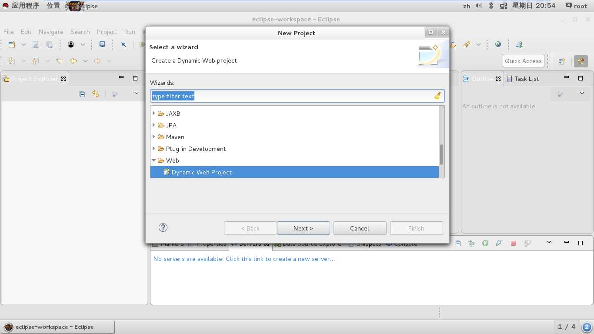Click the Quick Access search field
Image resolution: width=594 pixels, height=334 pixels.
click(x=524, y=61)
